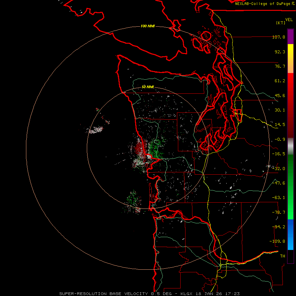Click the -78.7 scale value
Screen dimensions: 296x296
(279, 212)
